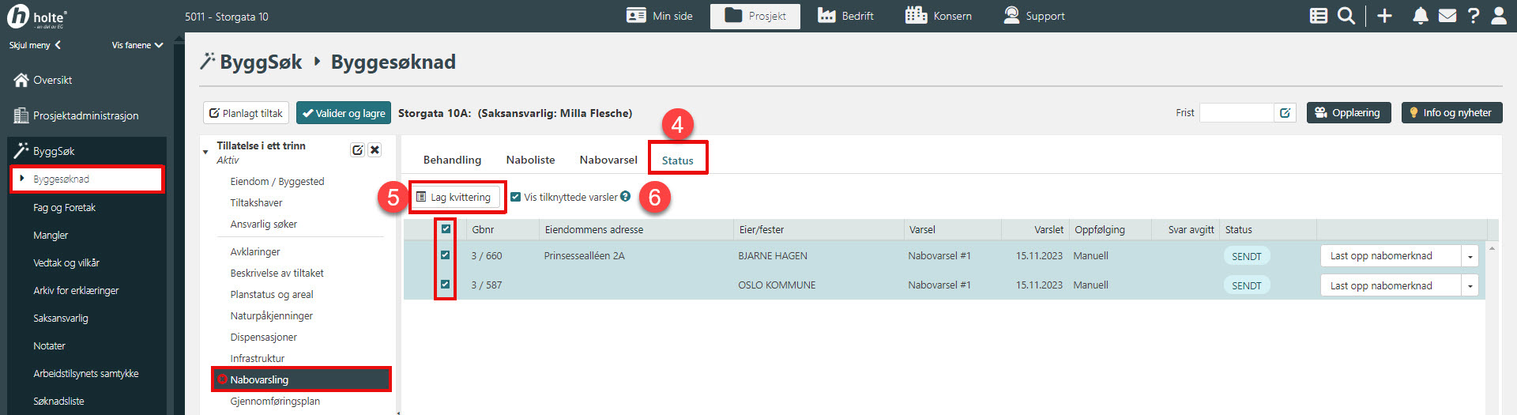Select Nabovarsling in the tree list
The height and width of the screenshot is (415, 1517).
tap(259, 379)
